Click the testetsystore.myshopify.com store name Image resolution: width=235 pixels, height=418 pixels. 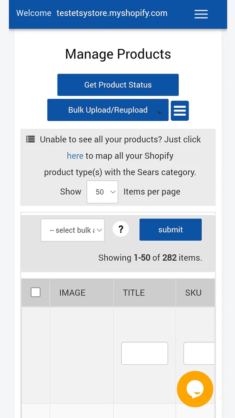112,13
